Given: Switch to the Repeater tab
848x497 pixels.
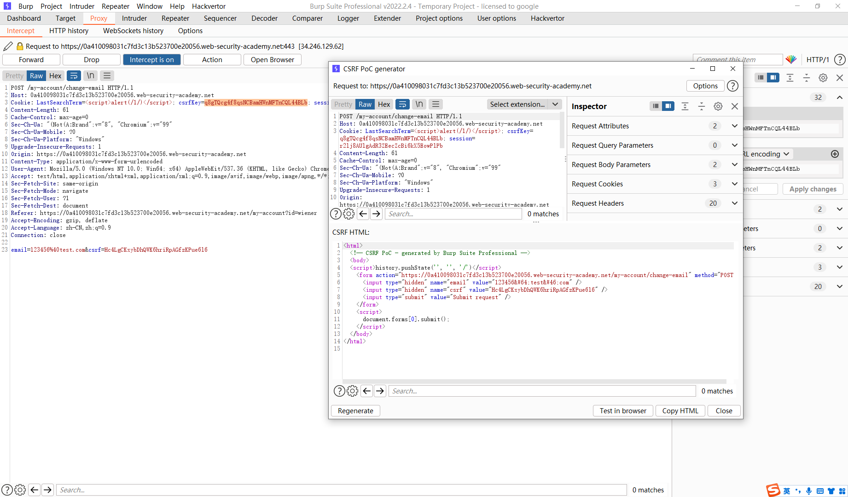Looking at the screenshot, I should point(175,18).
